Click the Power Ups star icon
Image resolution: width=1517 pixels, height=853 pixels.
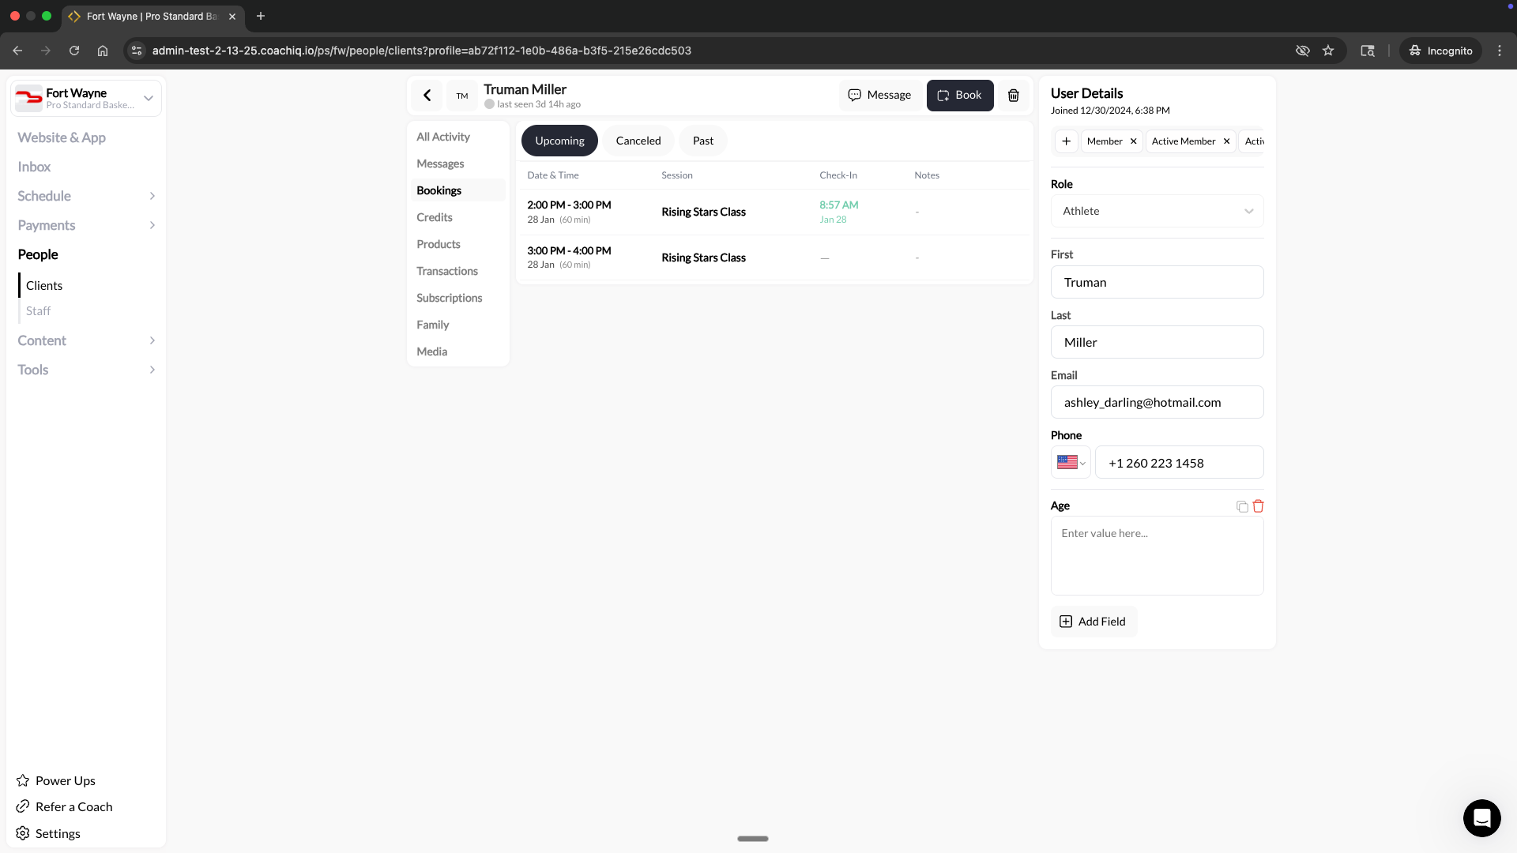click(x=23, y=780)
